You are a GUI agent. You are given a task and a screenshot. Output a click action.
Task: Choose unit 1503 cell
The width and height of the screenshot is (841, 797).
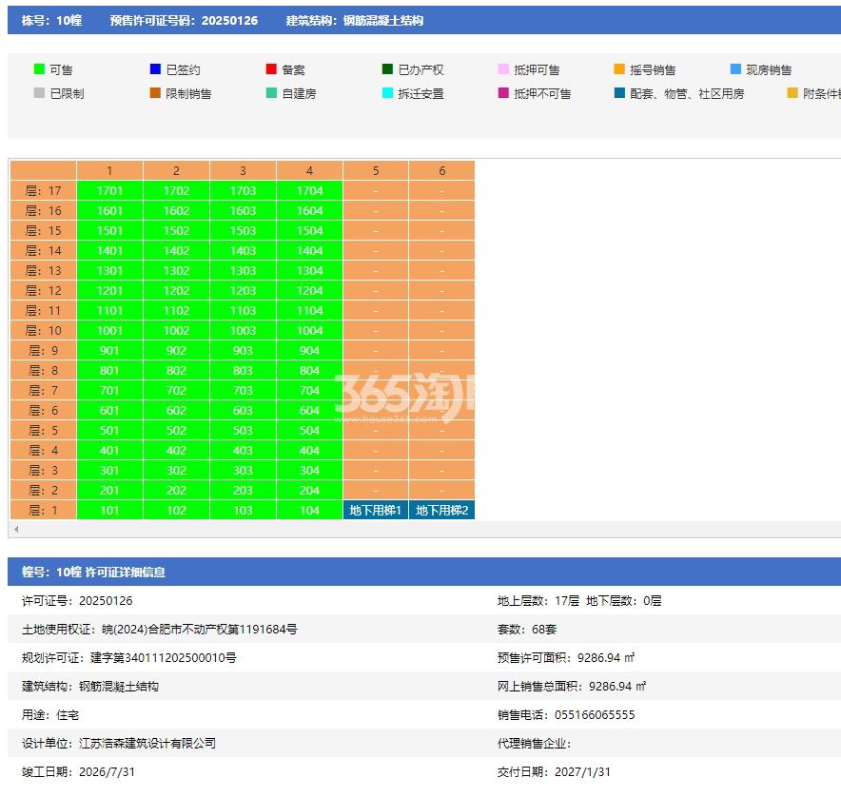pos(243,230)
